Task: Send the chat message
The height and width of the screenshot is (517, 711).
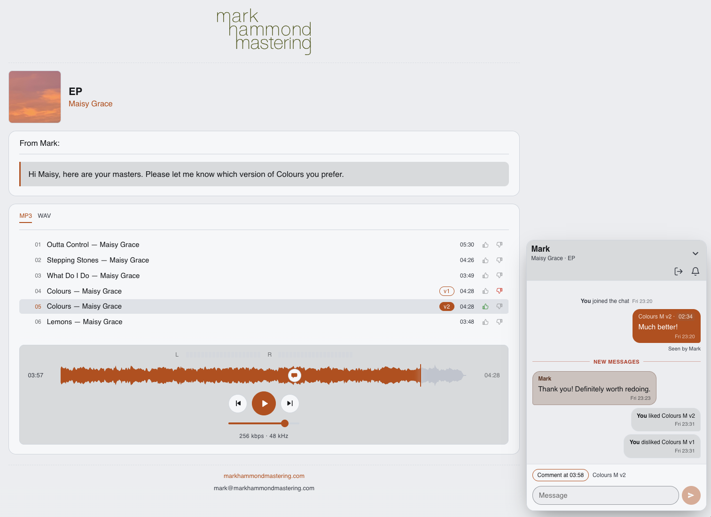Action: point(691,495)
